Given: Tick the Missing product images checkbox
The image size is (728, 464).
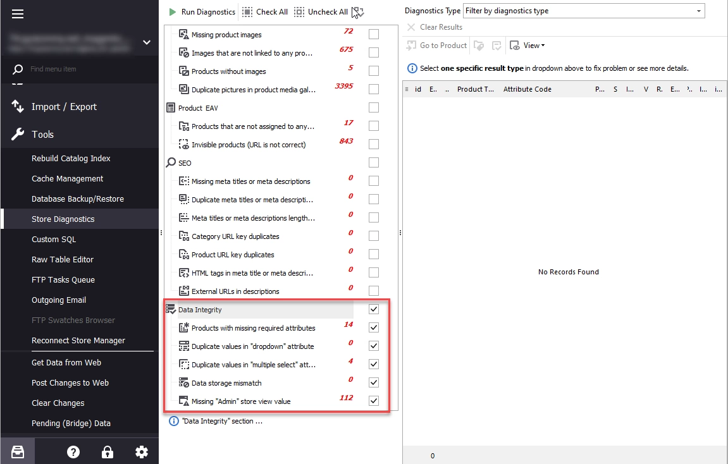Looking at the screenshot, I should coord(374,34).
